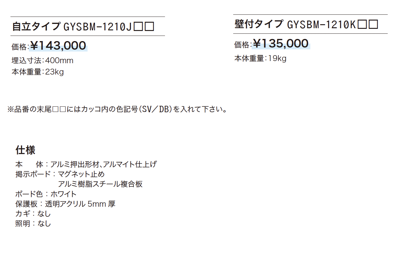Click the アルミ樹脂スチール複合板 text
This screenshot has height=264, width=412.
(100, 184)
